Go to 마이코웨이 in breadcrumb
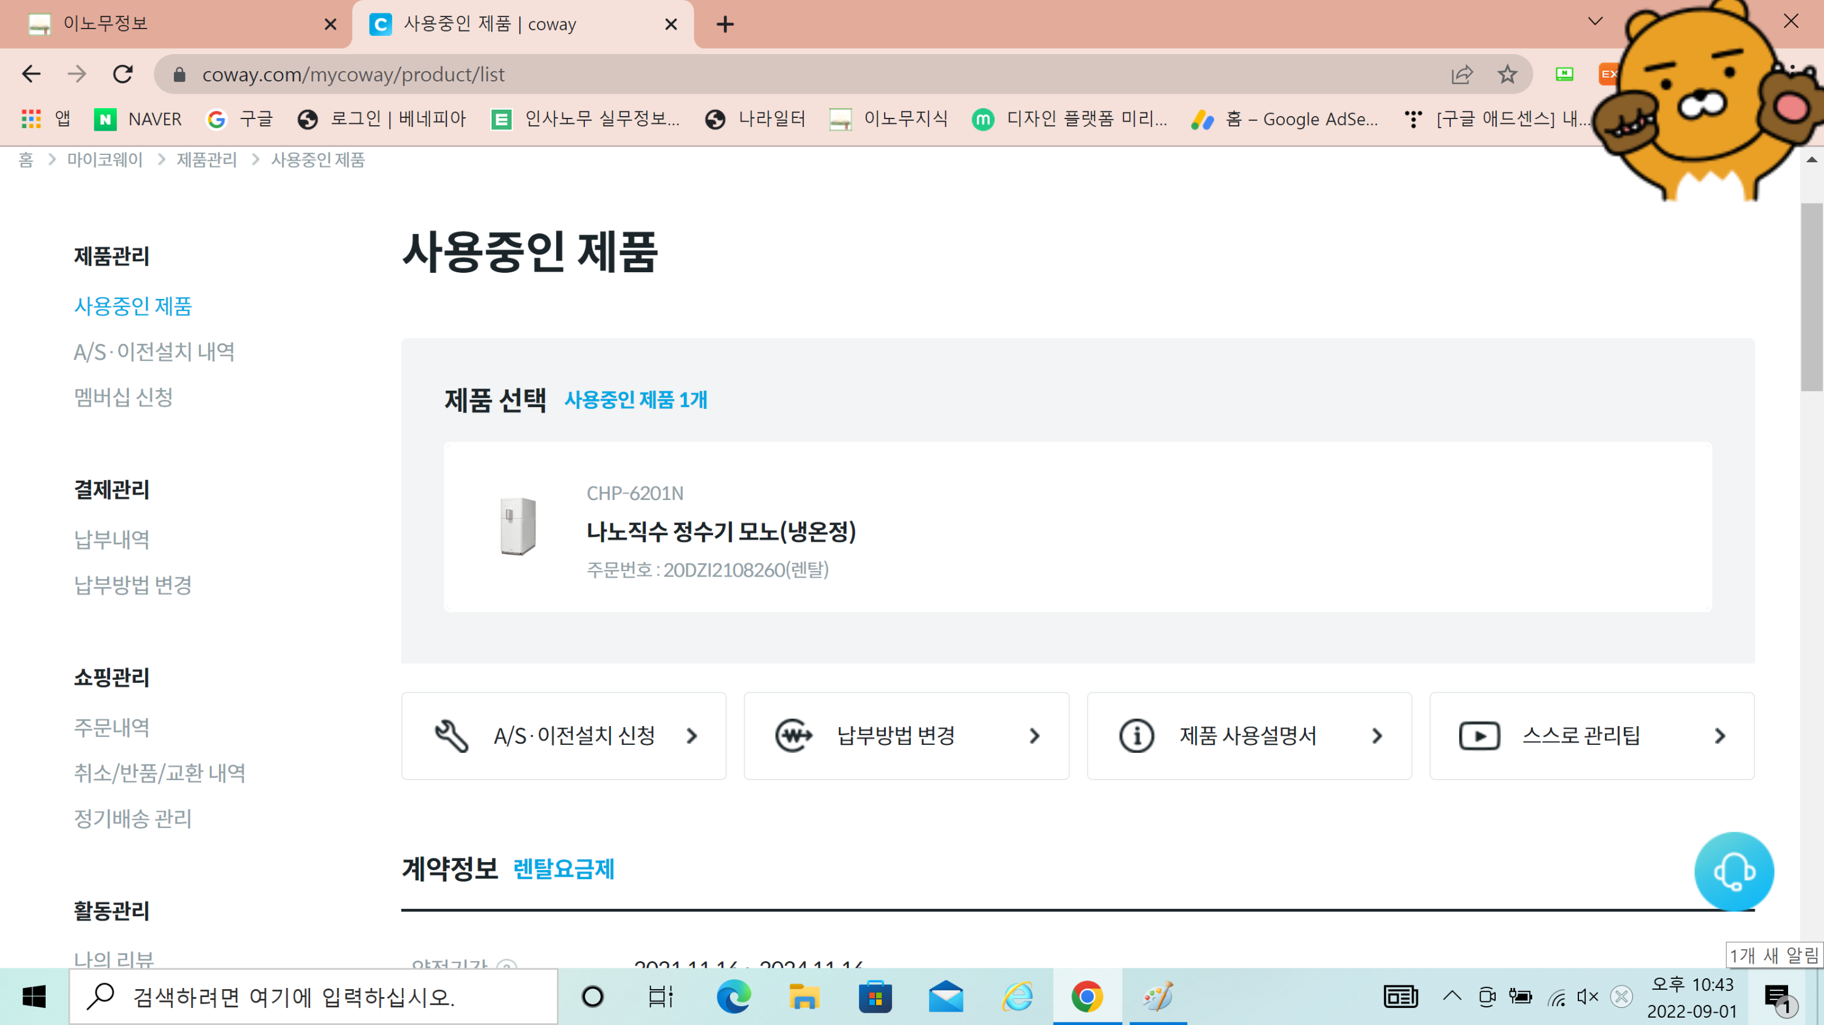Viewport: 1824px width, 1025px height. [105, 160]
